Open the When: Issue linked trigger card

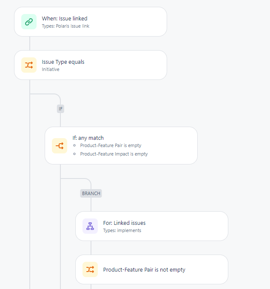[x=91, y=22]
